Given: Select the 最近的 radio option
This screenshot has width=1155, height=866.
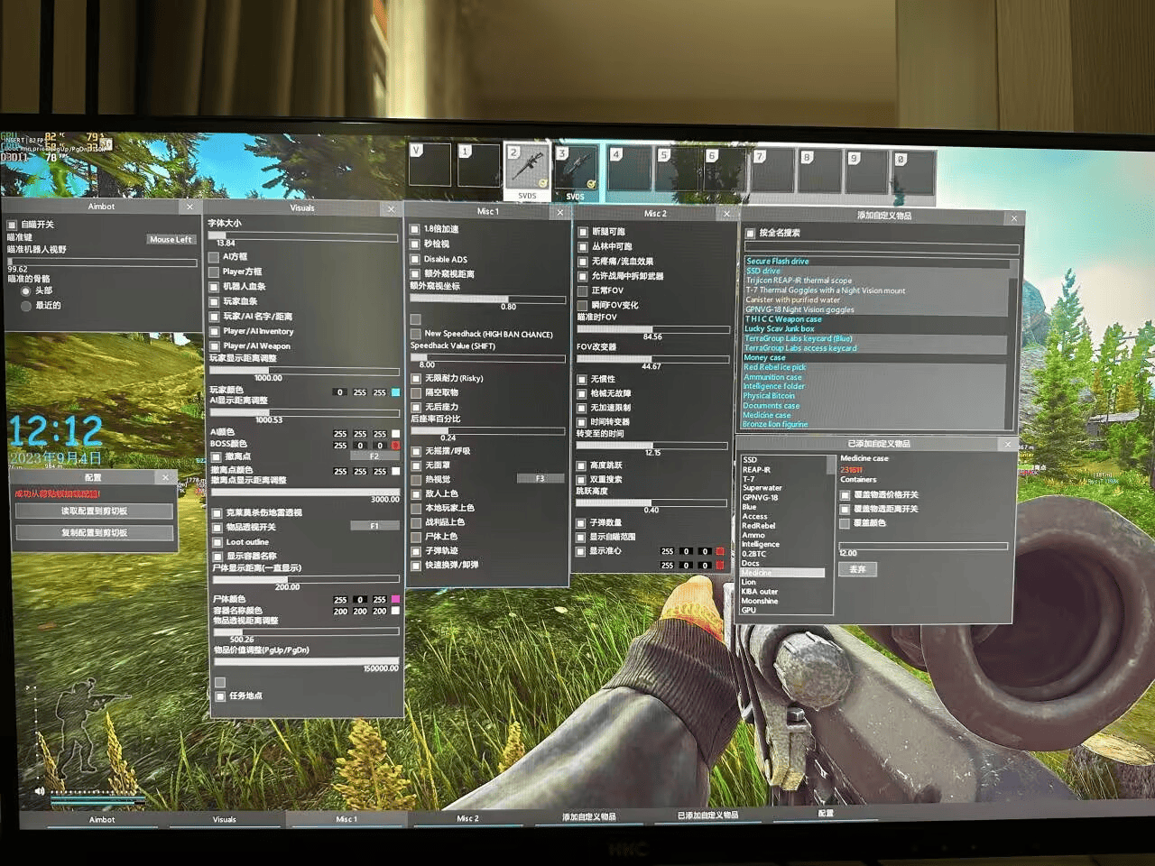Looking at the screenshot, I should coord(26,306).
